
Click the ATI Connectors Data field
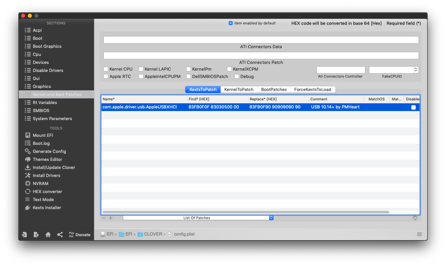(261, 40)
